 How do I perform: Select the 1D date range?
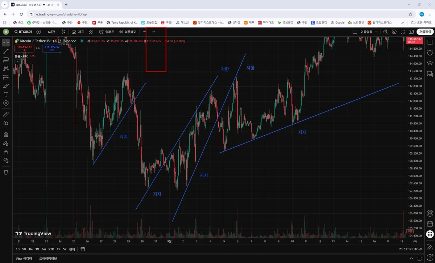pos(18,249)
